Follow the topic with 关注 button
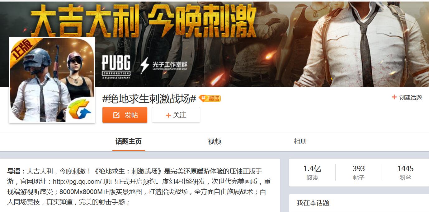The image size is (429, 212). click(176, 115)
